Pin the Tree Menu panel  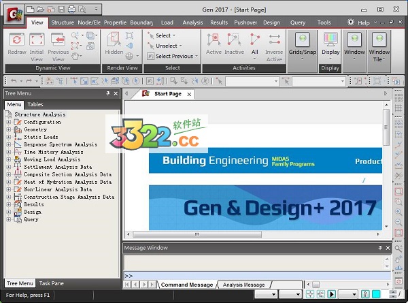coord(107,93)
